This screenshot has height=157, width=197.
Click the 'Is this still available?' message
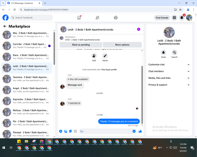point(78,79)
